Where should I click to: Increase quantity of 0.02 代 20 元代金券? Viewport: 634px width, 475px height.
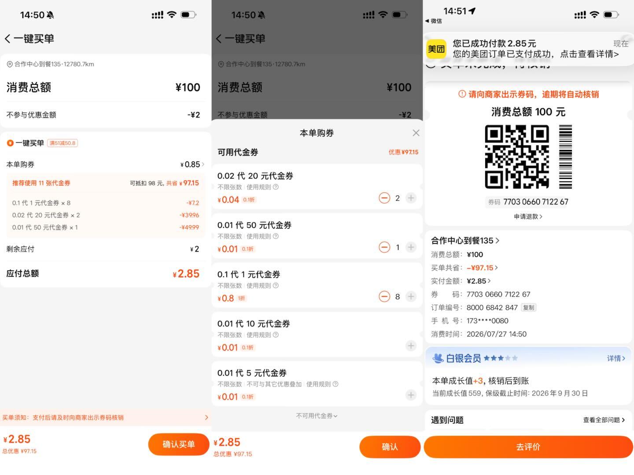coord(411,198)
